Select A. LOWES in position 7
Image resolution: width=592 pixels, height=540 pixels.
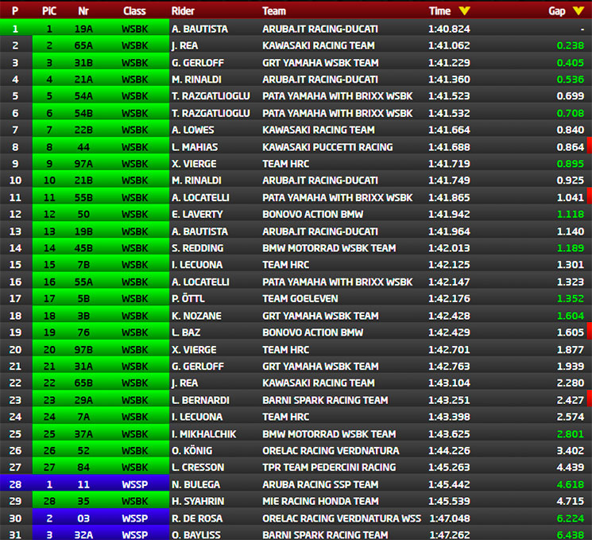(192, 130)
